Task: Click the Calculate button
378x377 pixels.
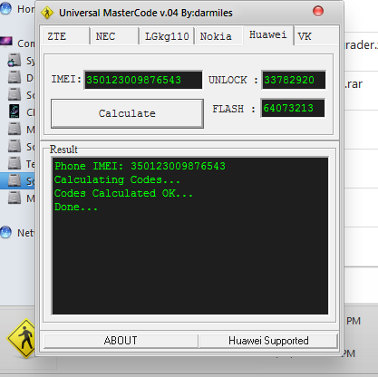Action: [127, 113]
